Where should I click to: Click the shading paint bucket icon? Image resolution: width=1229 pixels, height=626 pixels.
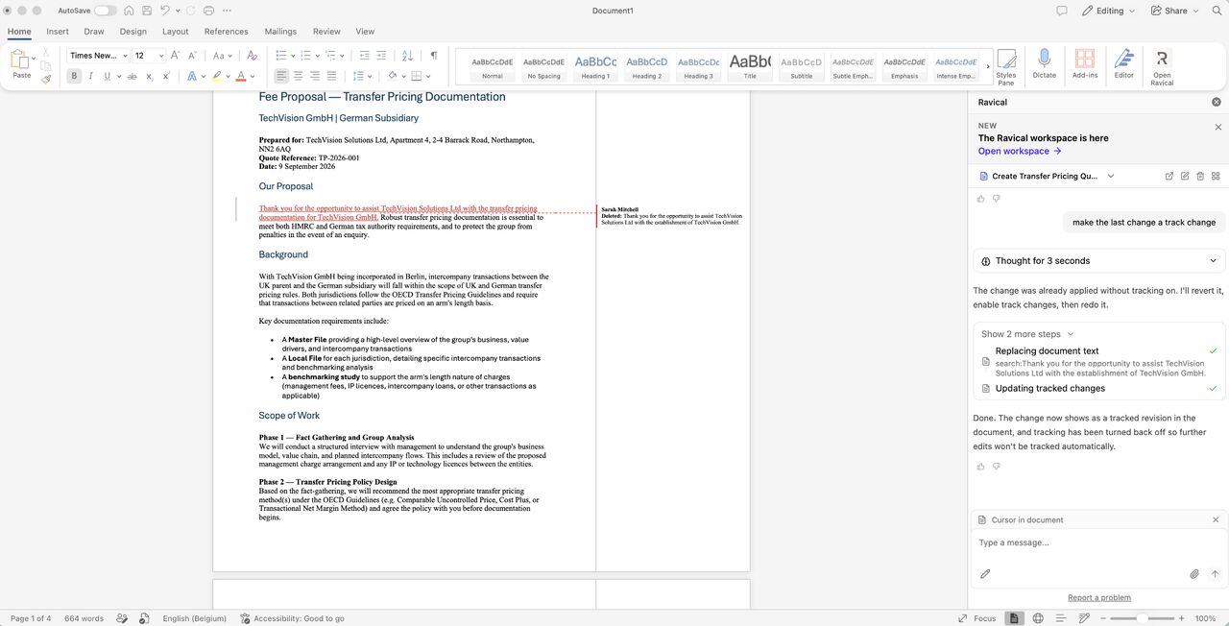pyautogui.click(x=392, y=76)
